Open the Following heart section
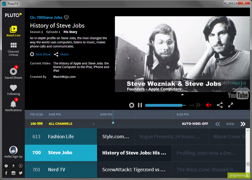252x180 pixels. [x=13, y=90]
